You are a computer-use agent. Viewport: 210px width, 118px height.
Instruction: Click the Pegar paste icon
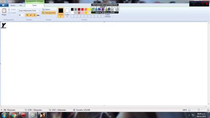click(x=4, y=10)
